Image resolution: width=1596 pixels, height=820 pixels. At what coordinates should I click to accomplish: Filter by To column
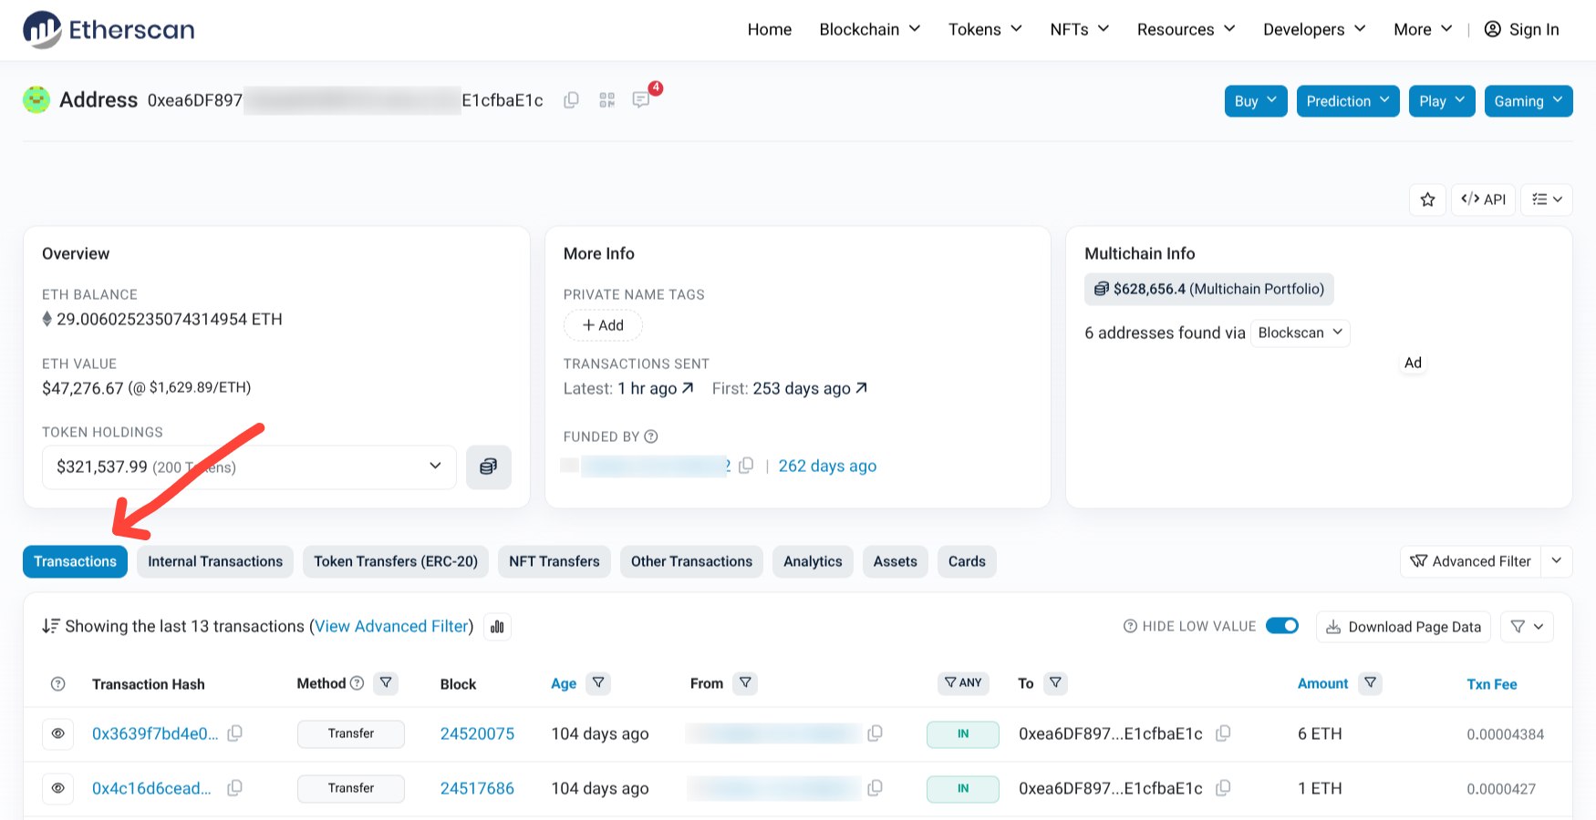click(1055, 683)
